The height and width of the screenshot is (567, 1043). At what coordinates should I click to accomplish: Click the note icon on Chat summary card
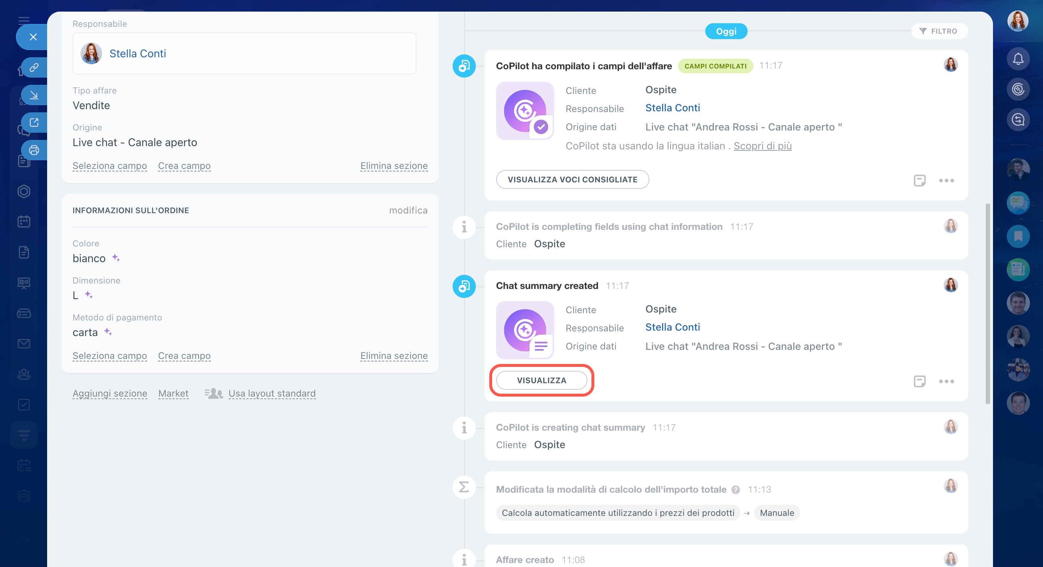(x=919, y=381)
